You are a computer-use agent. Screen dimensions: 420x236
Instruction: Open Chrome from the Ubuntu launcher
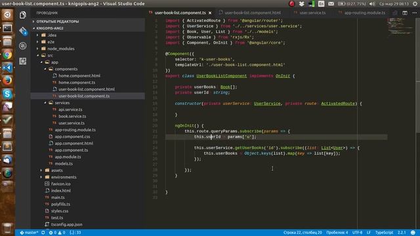click(7, 54)
